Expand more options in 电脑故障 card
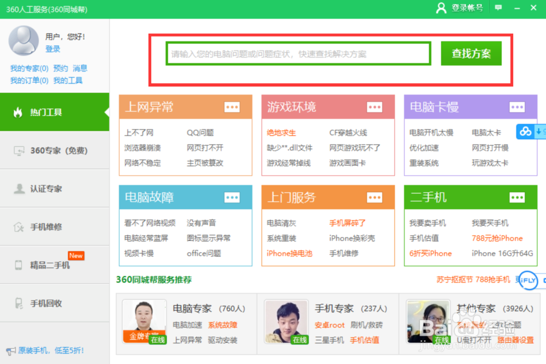This screenshot has height=364, width=546. (232, 198)
